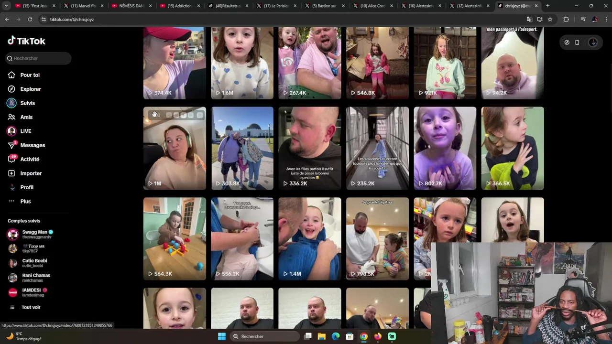View site information icon
The height and width of the screenshot is (344, 612).
[x=44, y=19]
